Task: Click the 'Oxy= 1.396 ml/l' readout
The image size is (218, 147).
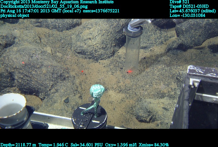Action: [121, 145]
